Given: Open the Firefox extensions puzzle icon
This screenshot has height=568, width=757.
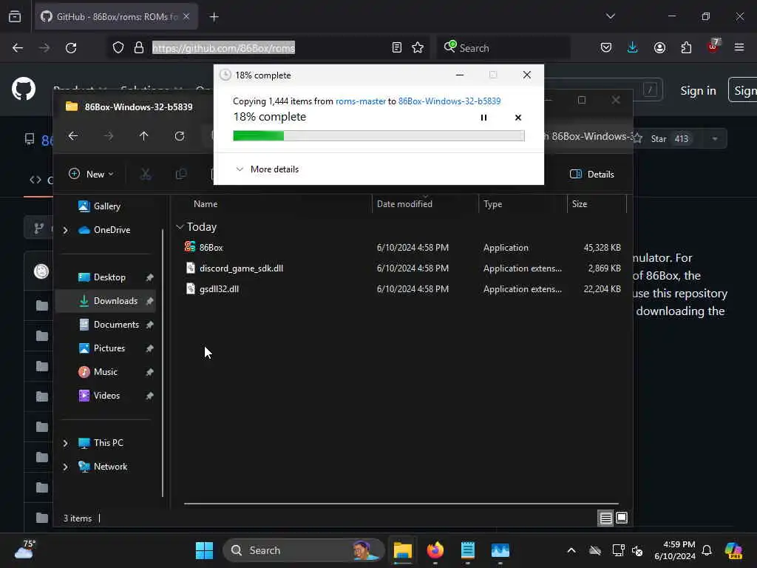Looking at the screenshot, I should pyautogui.click(x=686, y=47).
